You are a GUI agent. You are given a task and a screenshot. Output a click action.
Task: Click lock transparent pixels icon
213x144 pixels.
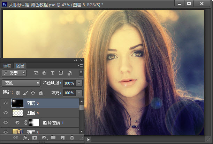coord(17,93)
